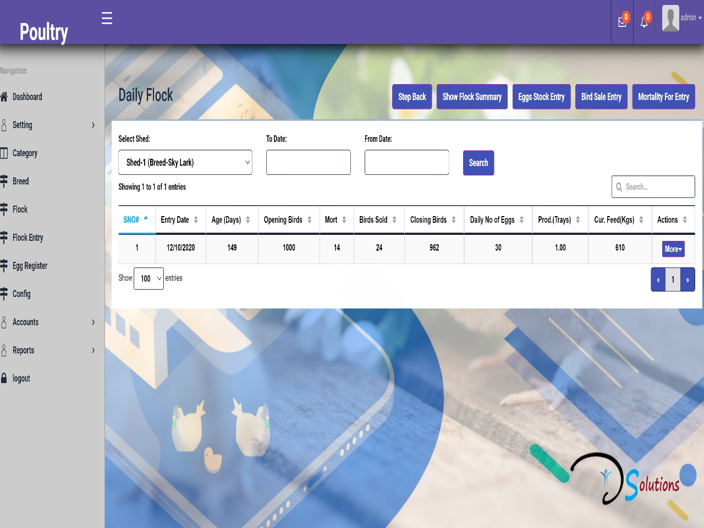The width and height of the screenshot is (704, 528).
Task: Click the Flock signpost icon in sidebar
Action: tap(4, 210)
